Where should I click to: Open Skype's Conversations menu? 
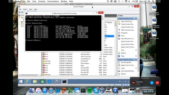click(53, 1)
